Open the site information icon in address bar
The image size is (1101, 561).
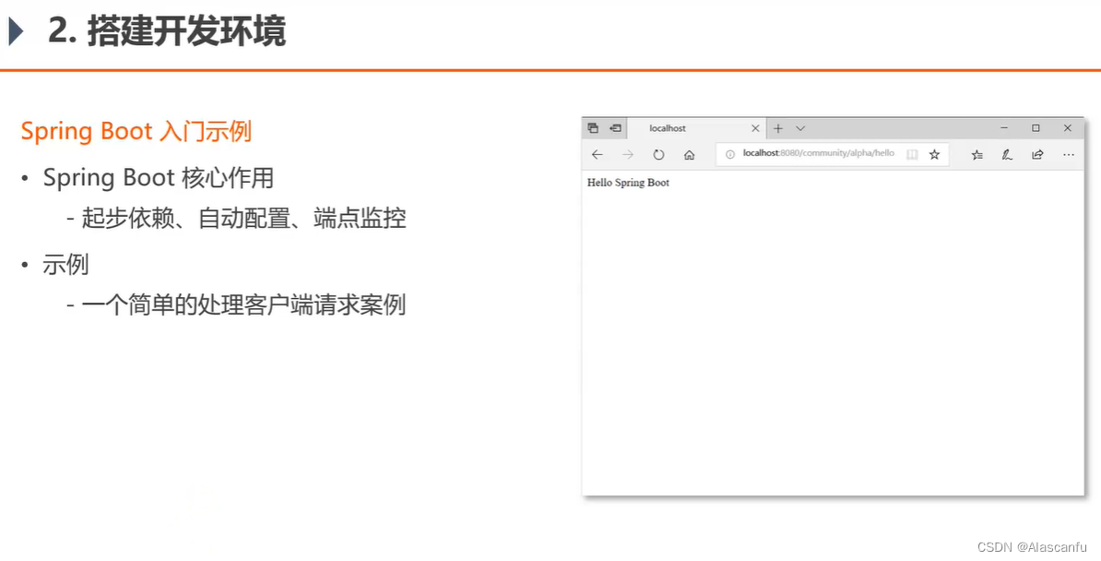tap(730, 154)
